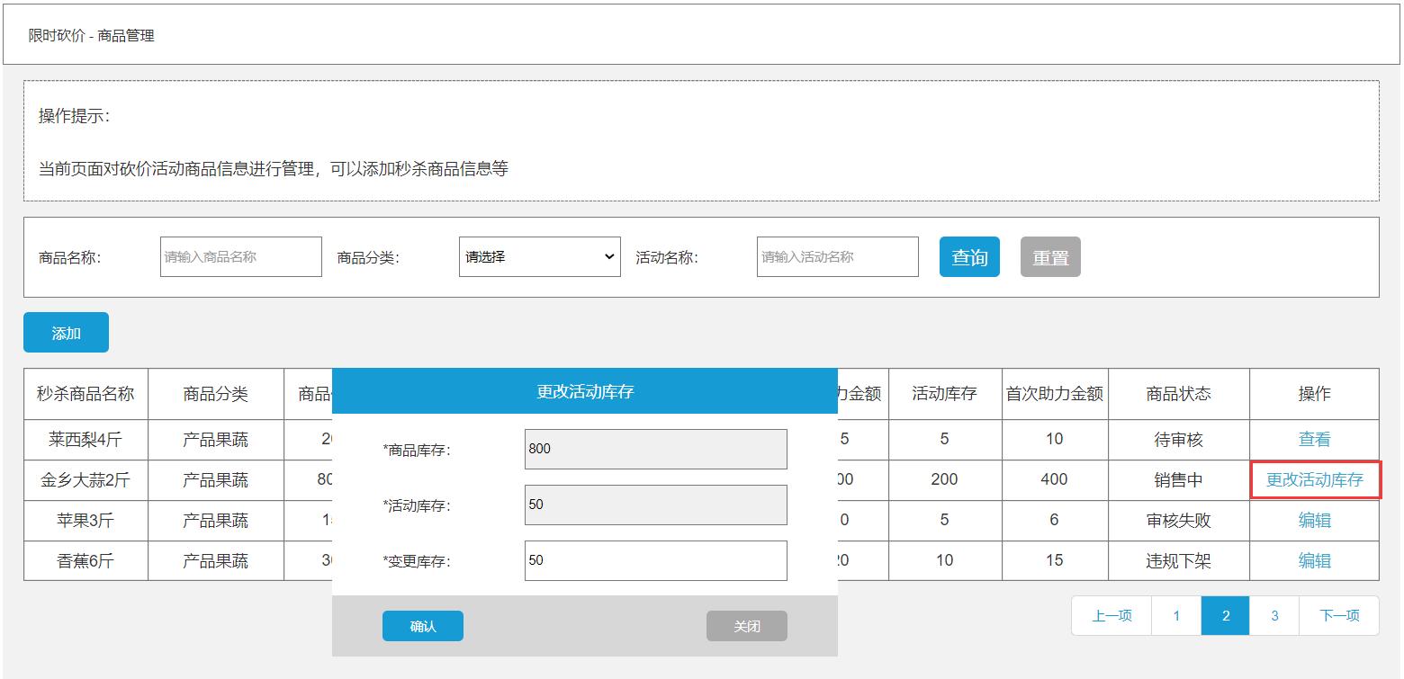The height and width of the screenshot is (679, 1404).
Task: Go to the previous page via 上一项
Action: click(x=1111, y=615)
